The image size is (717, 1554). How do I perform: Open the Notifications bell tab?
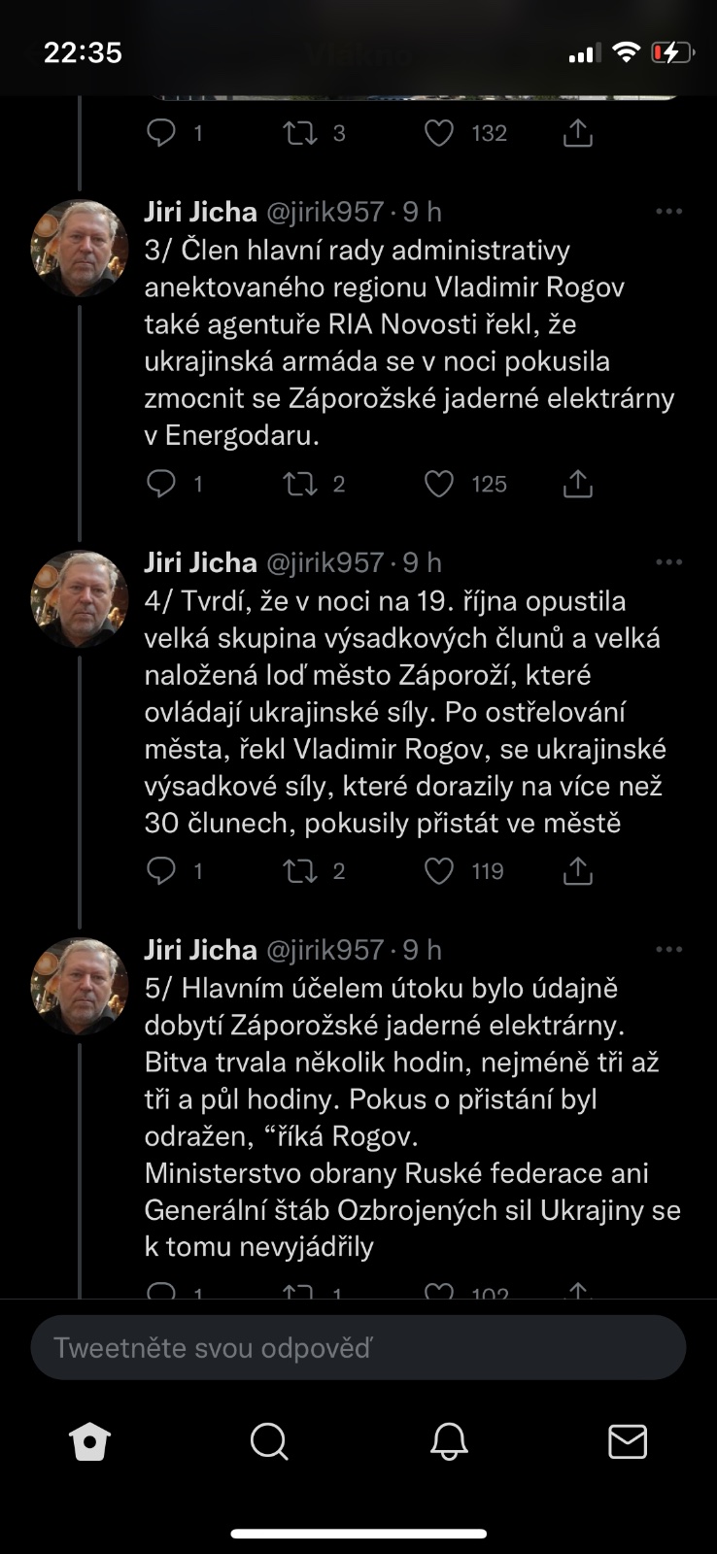449,1442
